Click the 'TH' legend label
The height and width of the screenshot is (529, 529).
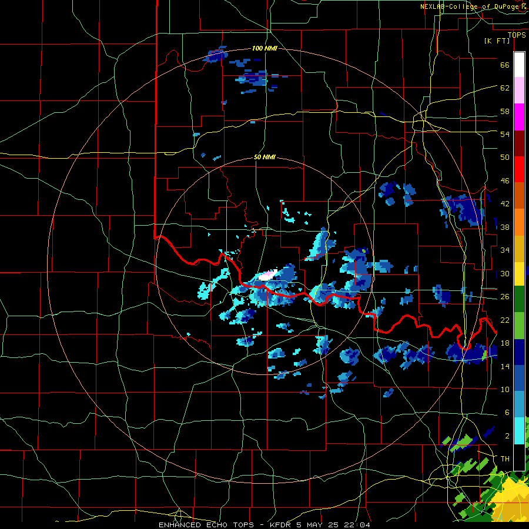[505, 459]
